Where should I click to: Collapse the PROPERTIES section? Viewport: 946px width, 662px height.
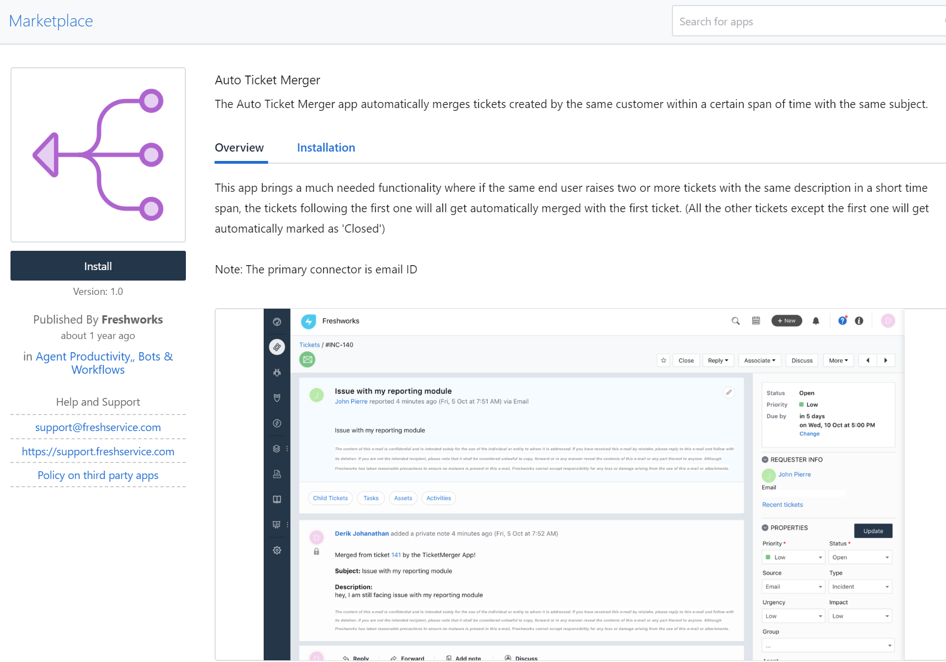(x=765, y=528)
